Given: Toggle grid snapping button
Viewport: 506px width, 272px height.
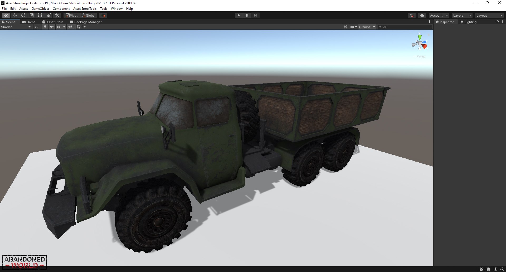Looking at the screenshot, I should pyautogui.click(x=103, y=15).
